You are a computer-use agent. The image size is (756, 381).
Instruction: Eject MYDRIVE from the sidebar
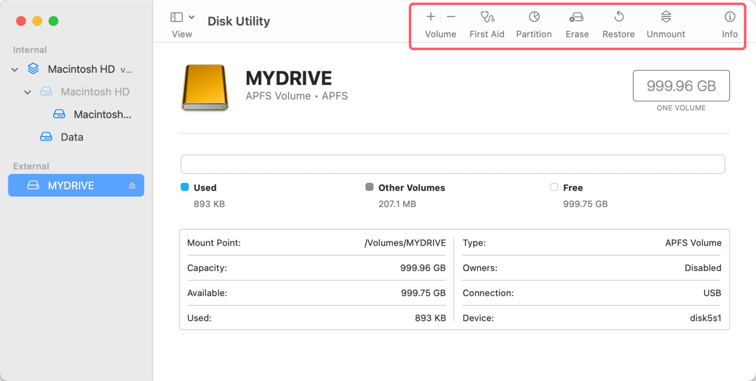point(132,185)
